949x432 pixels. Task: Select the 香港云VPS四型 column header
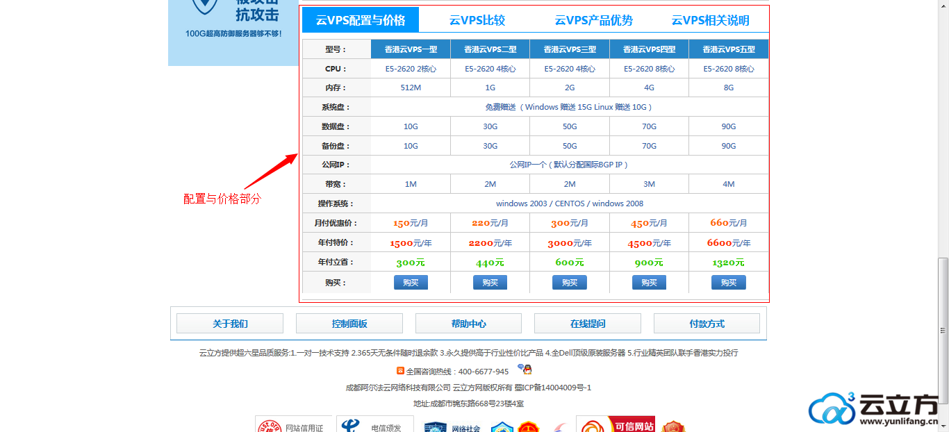click(x=649, y=49)
